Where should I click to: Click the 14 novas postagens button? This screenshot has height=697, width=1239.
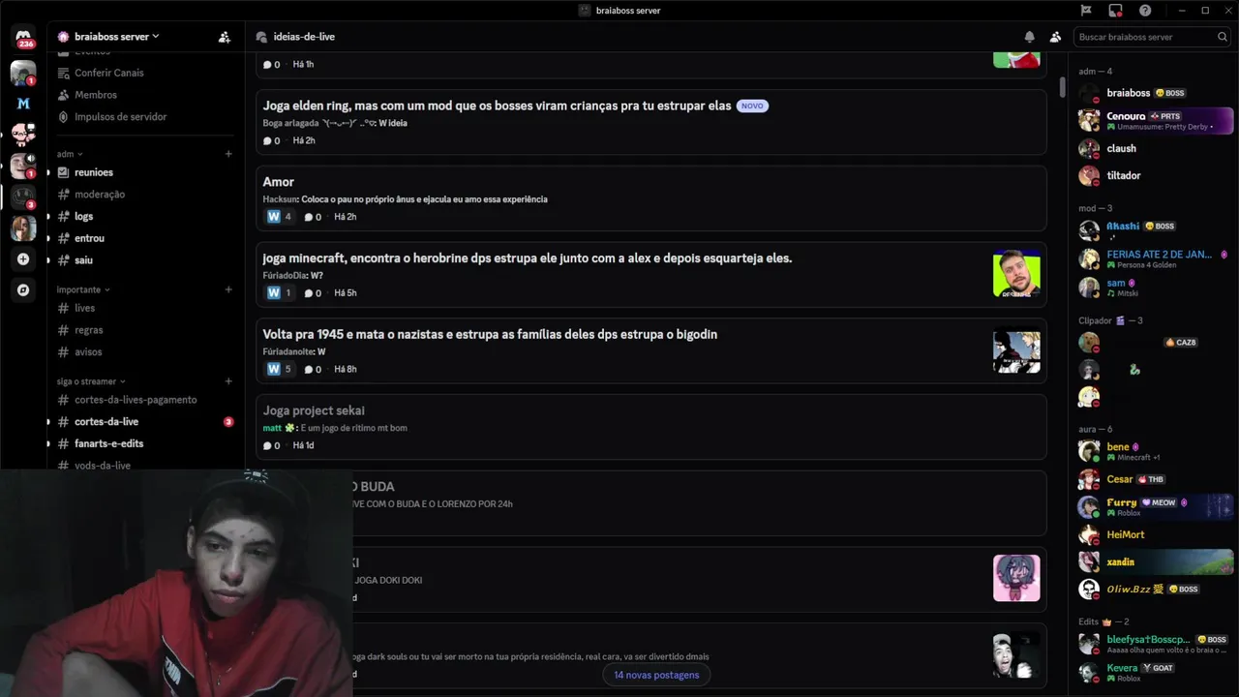point(656,675)
